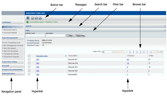Click the Products column header
Viewport: 167px width, 97px height.
pyautogui.click(x=131, y=56)
